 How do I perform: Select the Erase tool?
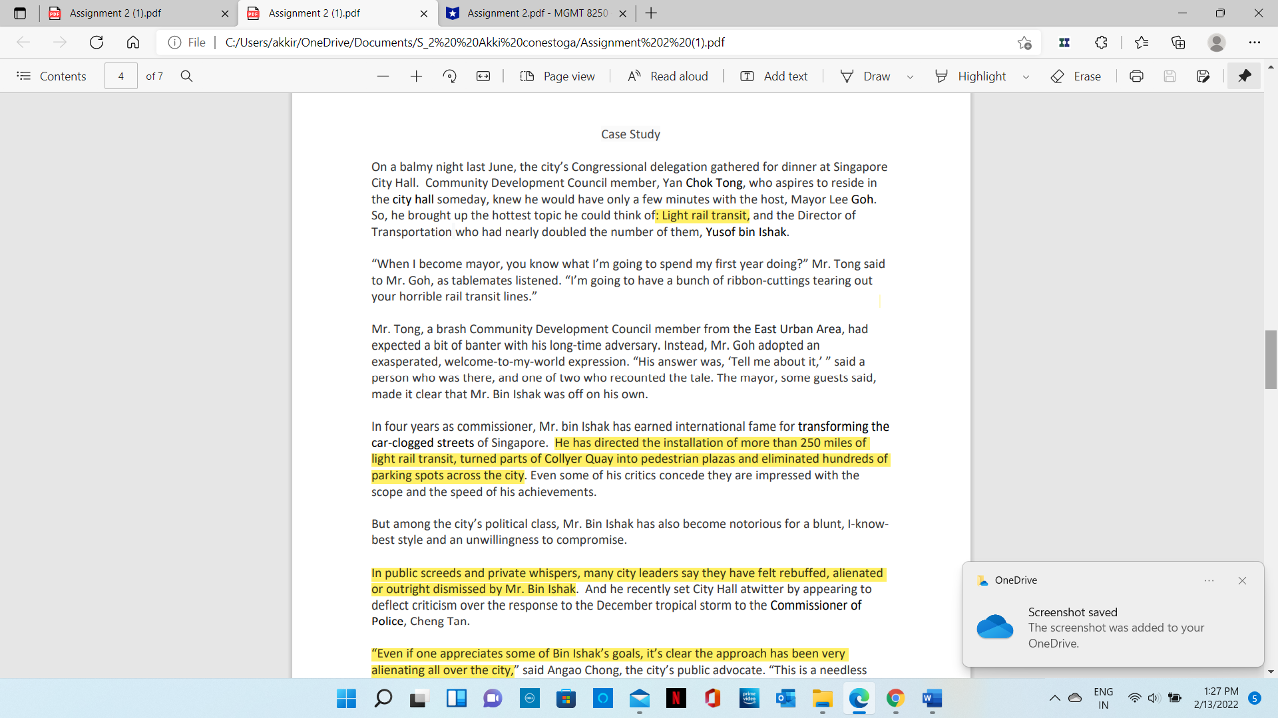pos(1076,76)
